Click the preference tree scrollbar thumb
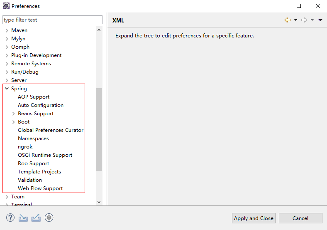Viewport: 327px width, 230px height. pyautogui.click(x=99, y=129)
